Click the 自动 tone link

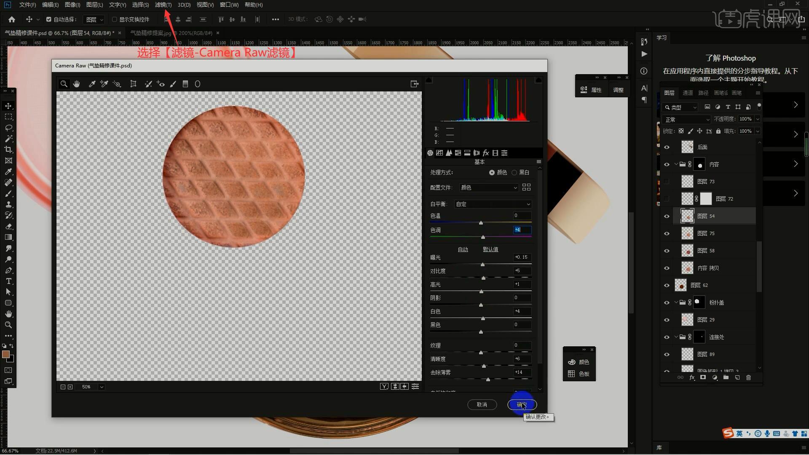[463, 249]
